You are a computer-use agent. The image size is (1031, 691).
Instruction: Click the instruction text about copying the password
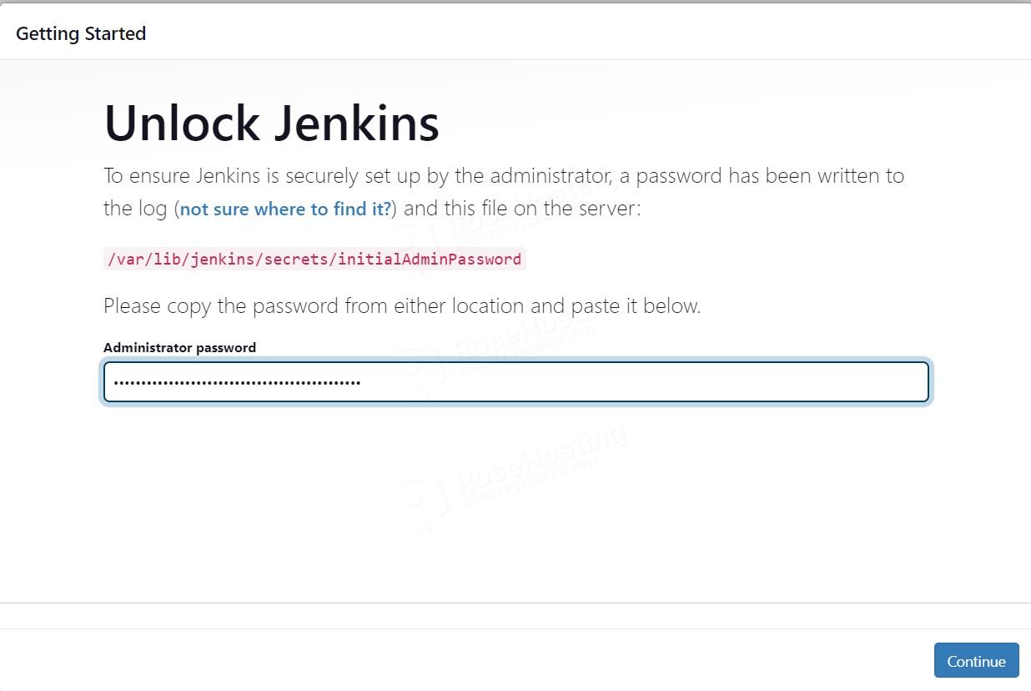(x=402, y=305)
